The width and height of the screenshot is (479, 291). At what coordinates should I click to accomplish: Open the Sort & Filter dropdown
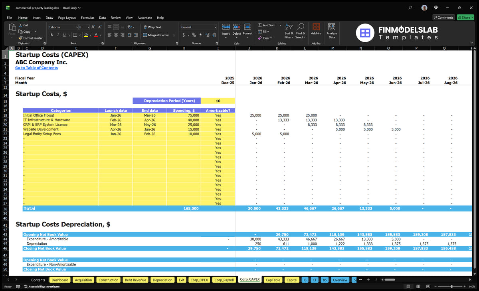289,31
